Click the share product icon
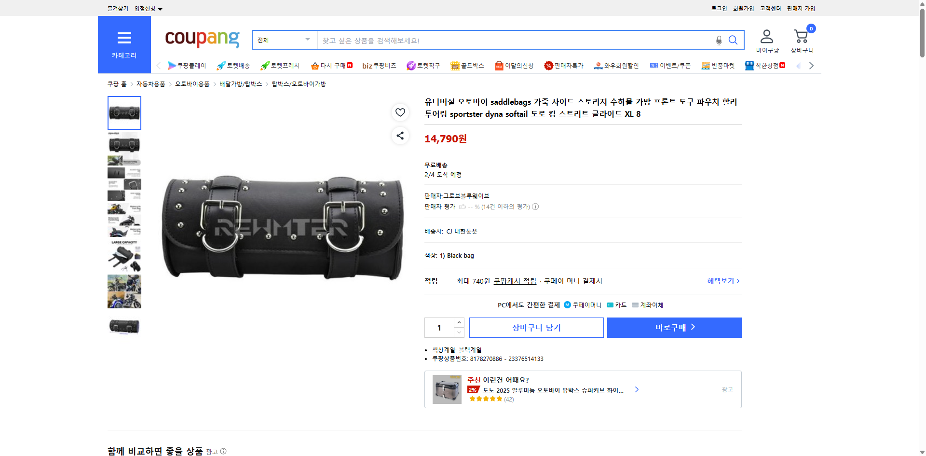The width and height of the screenshot is (926, 456). (x=400, y=136)
